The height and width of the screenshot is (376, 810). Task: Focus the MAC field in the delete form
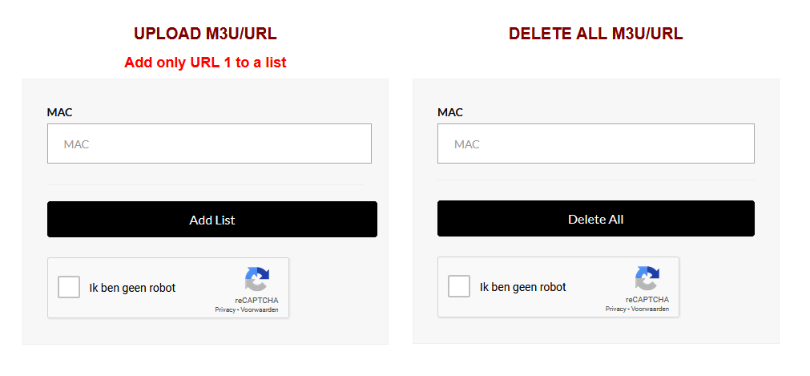[x=595, y=144]
